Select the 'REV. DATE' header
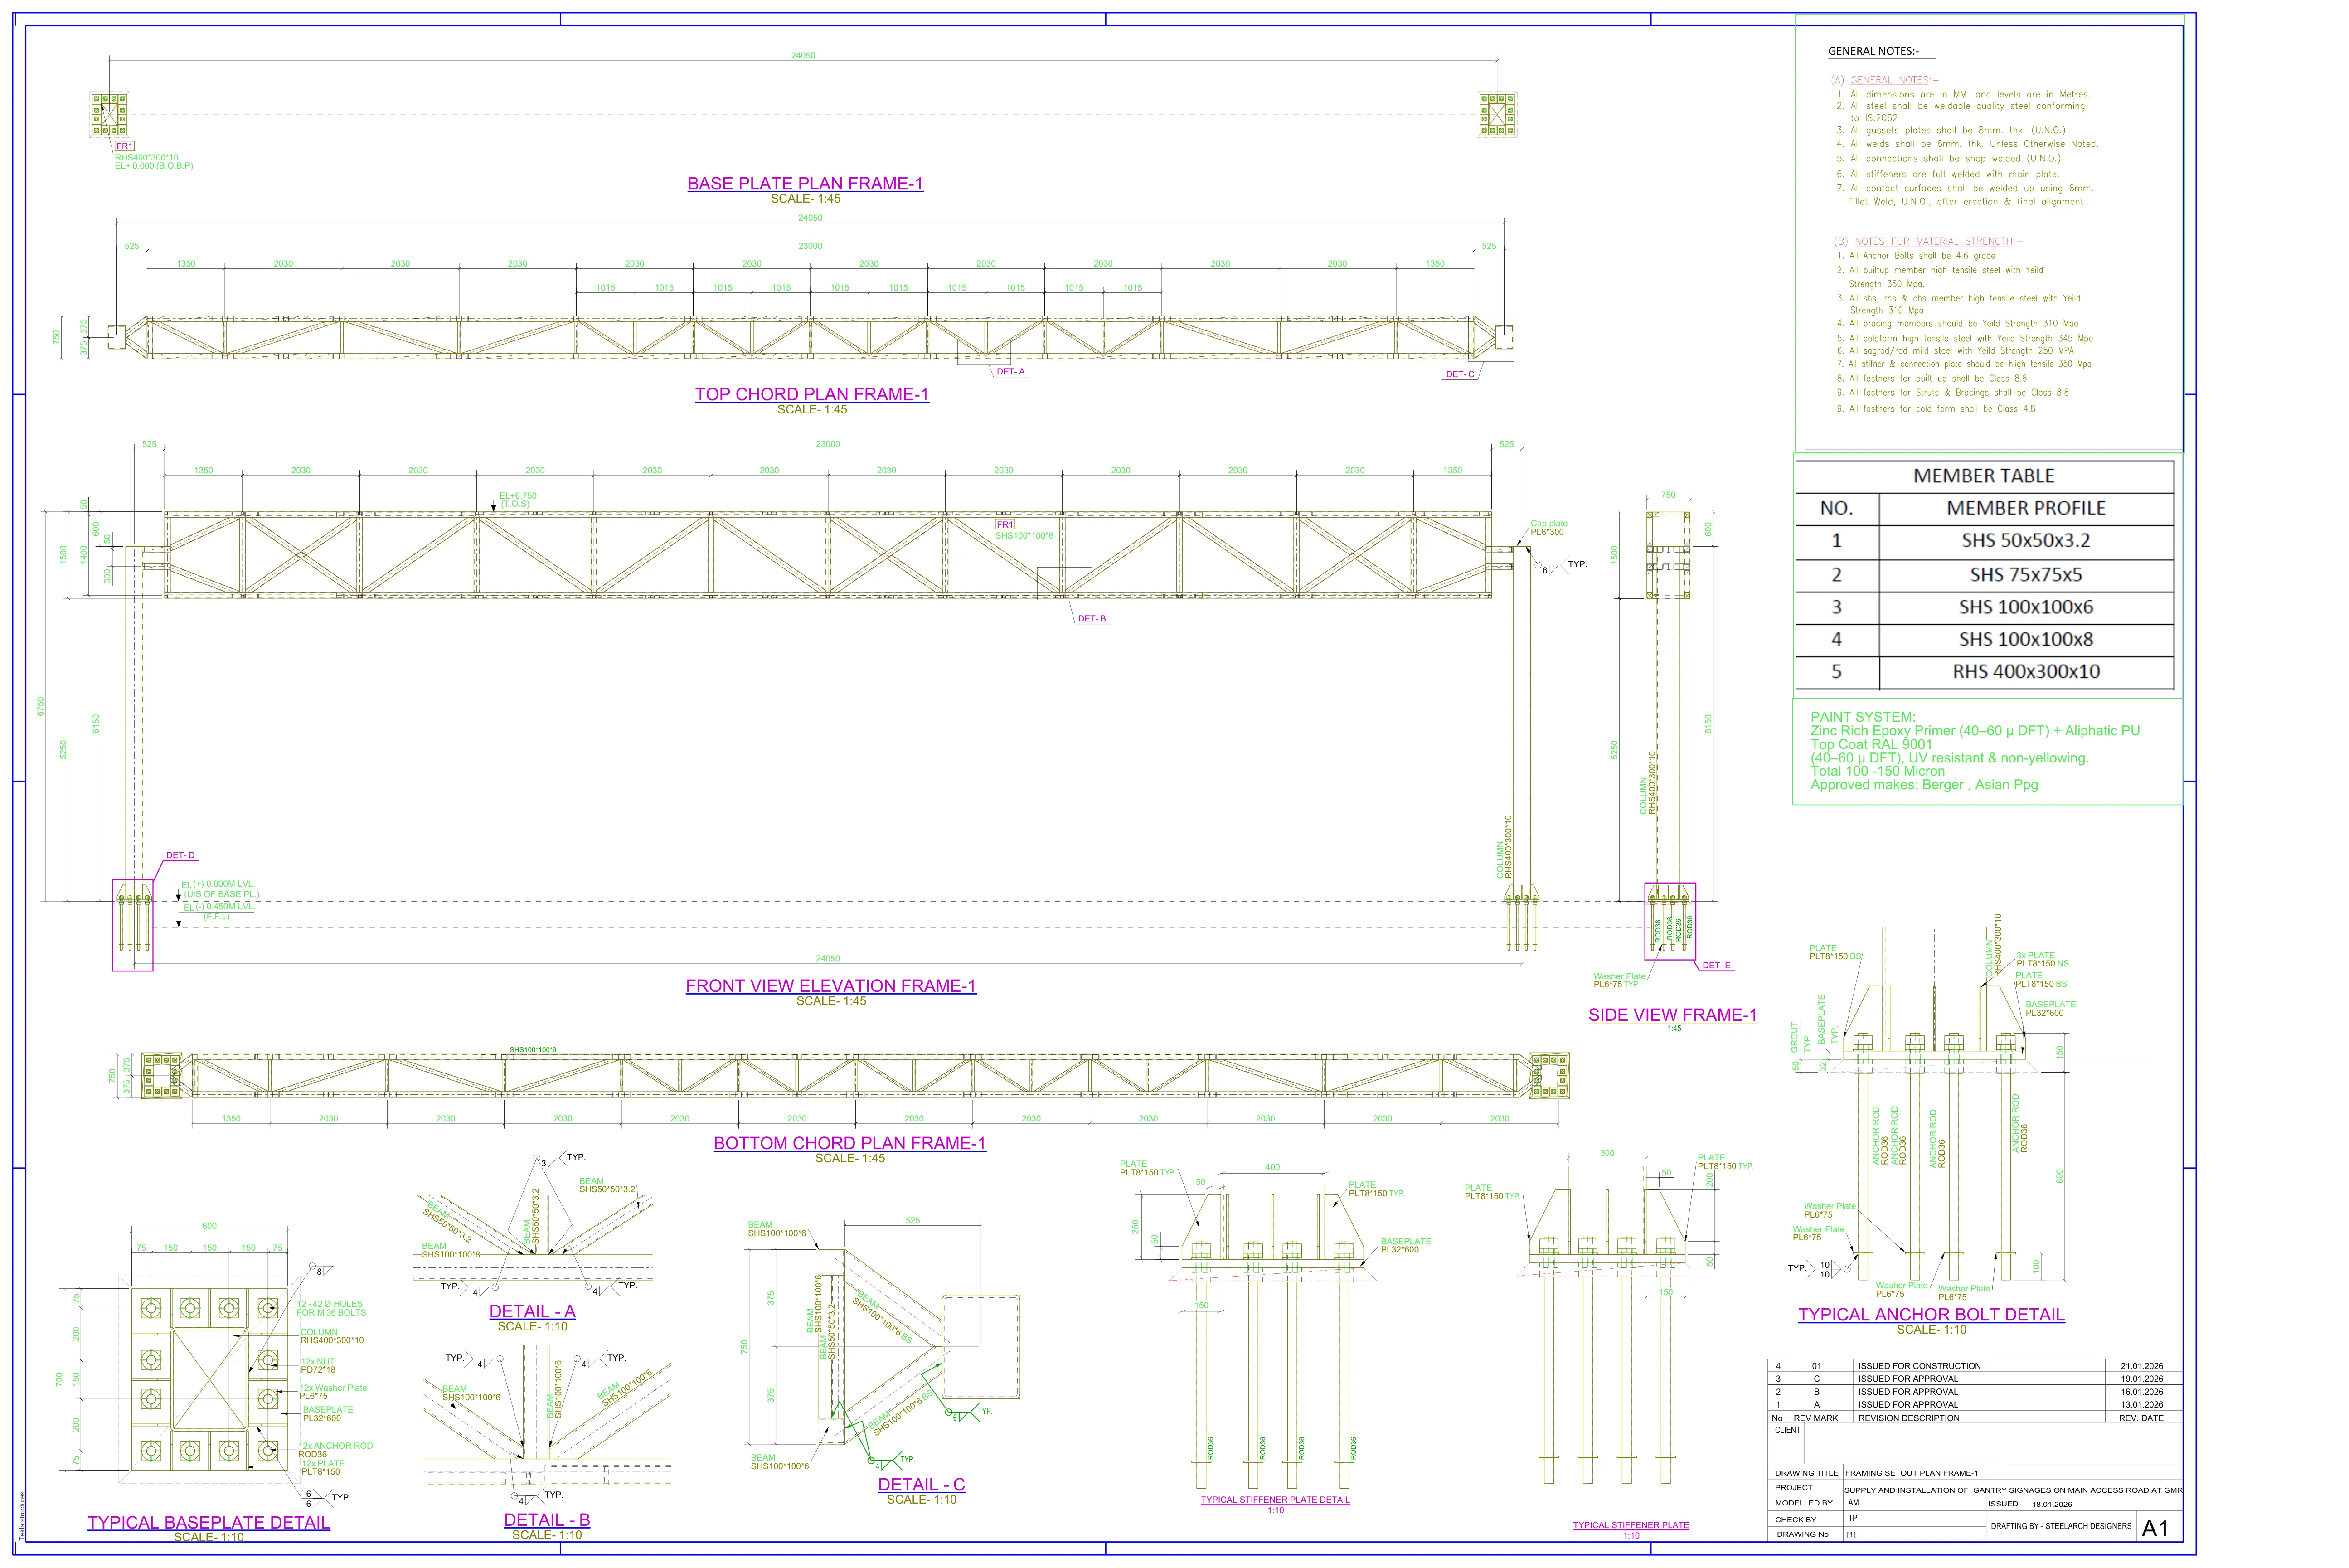Screen dimensions: 2349x1568 coord(2140,1418)
